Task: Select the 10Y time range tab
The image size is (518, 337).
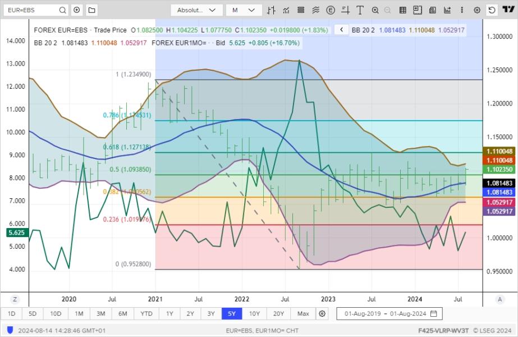Action: (x=254, y=313)
